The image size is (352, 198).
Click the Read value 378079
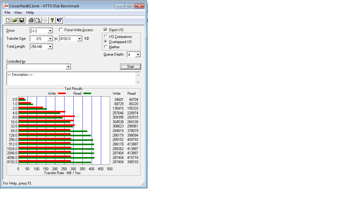pyautogui.click(x=133, y=131)
